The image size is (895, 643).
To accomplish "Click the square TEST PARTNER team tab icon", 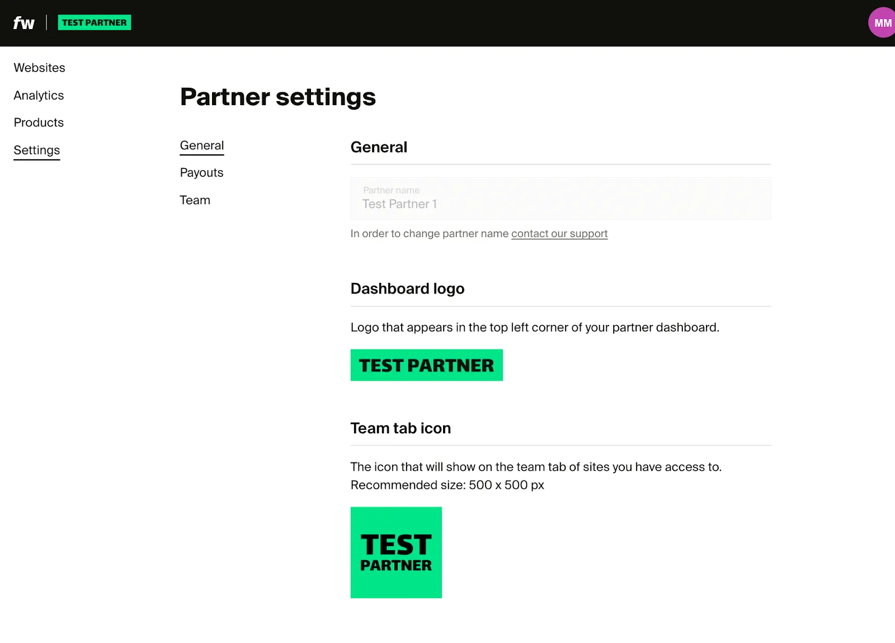I will tap(396, 552).
